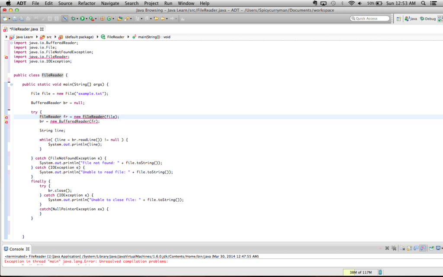This screenshot has width=443, height=277.
Task: Click Remove Launch icon in Console
Action: 387,248
